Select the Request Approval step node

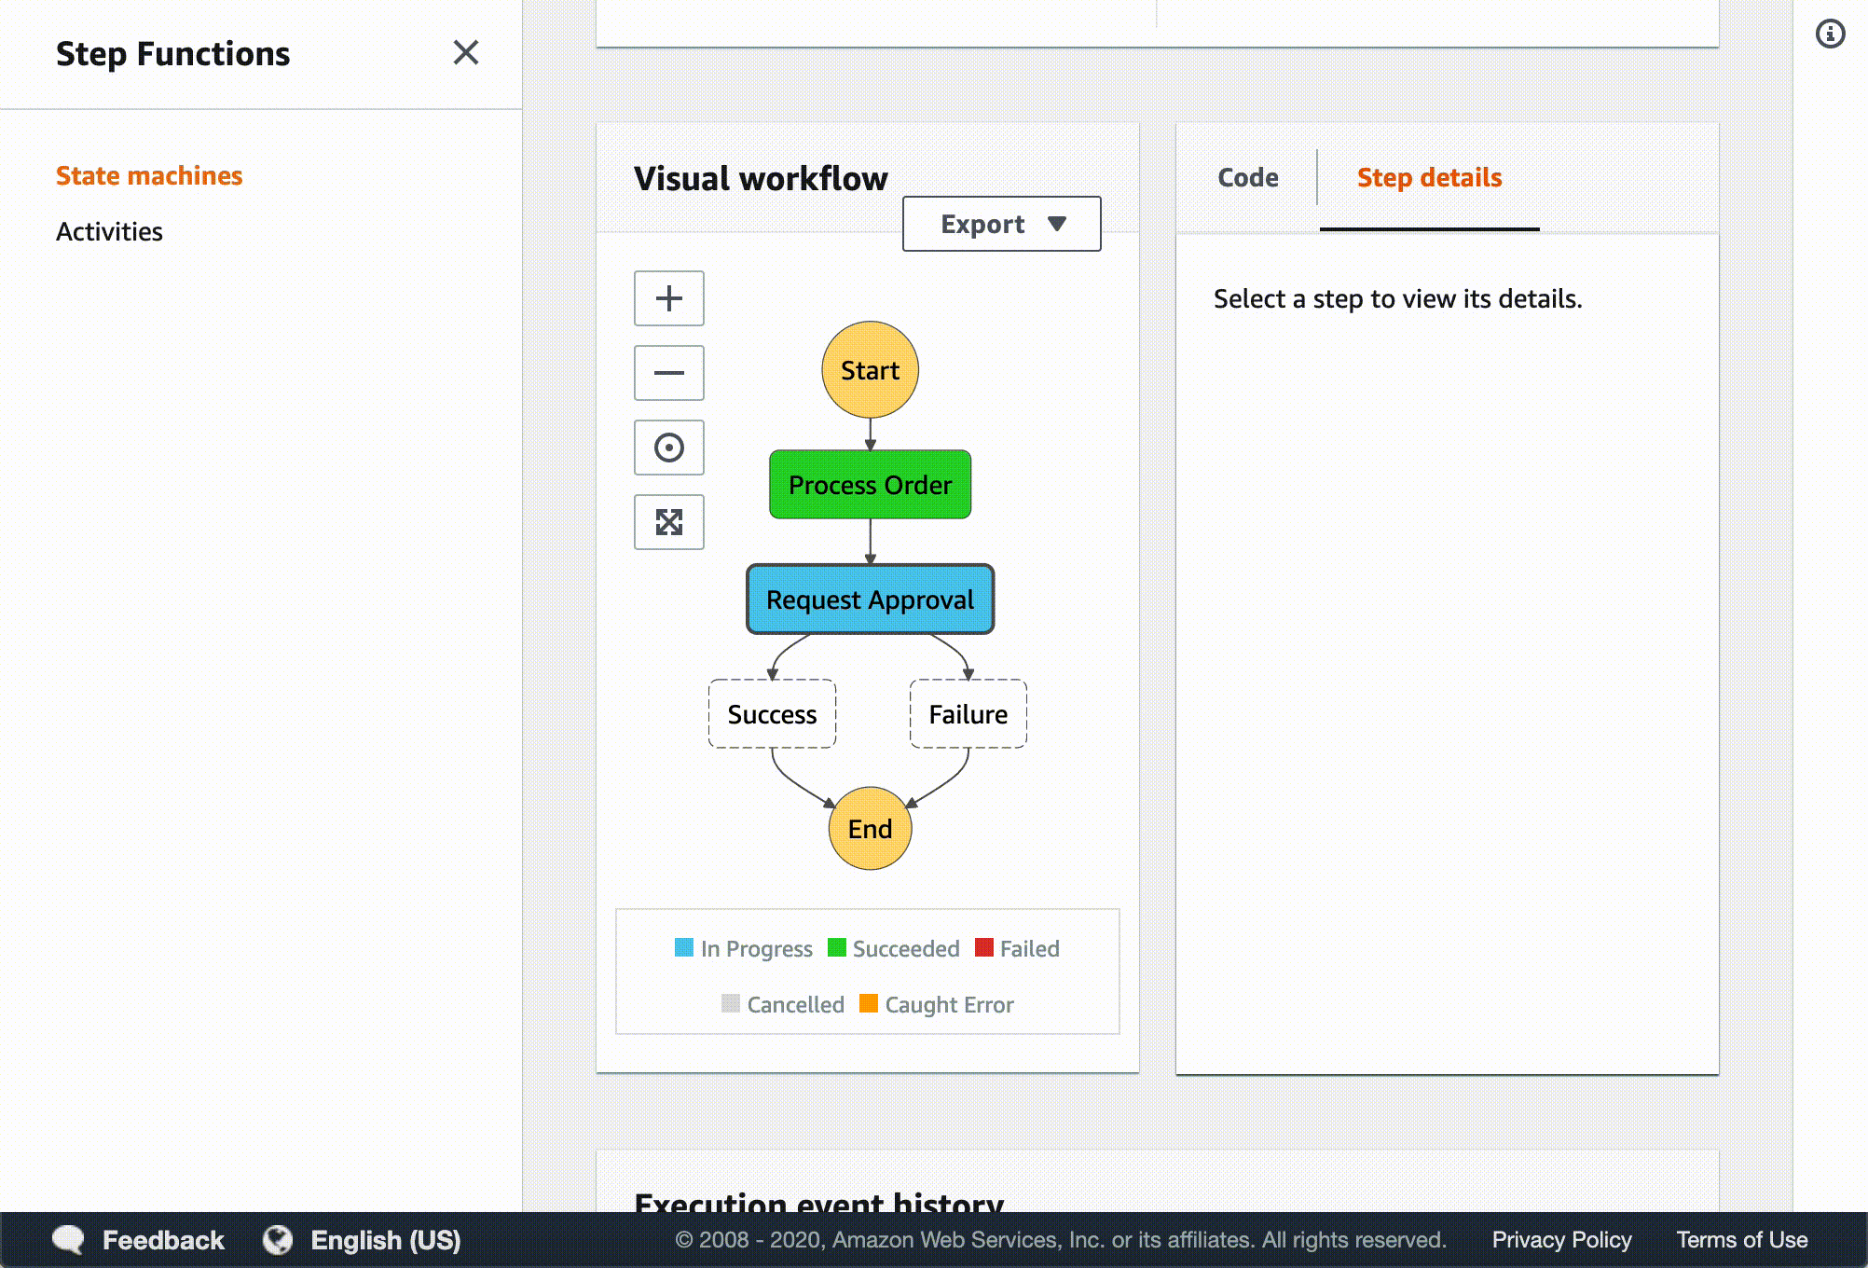pyautogui.click(x=870, y=600)
